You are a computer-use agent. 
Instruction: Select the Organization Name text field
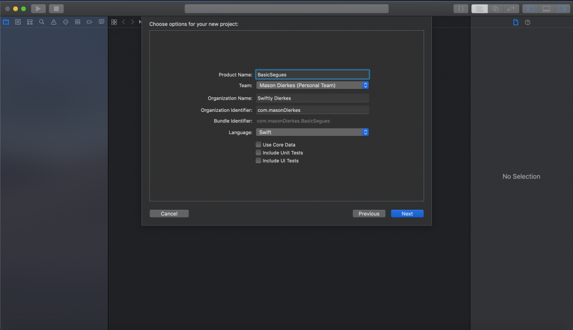click(x=312, y=98)
